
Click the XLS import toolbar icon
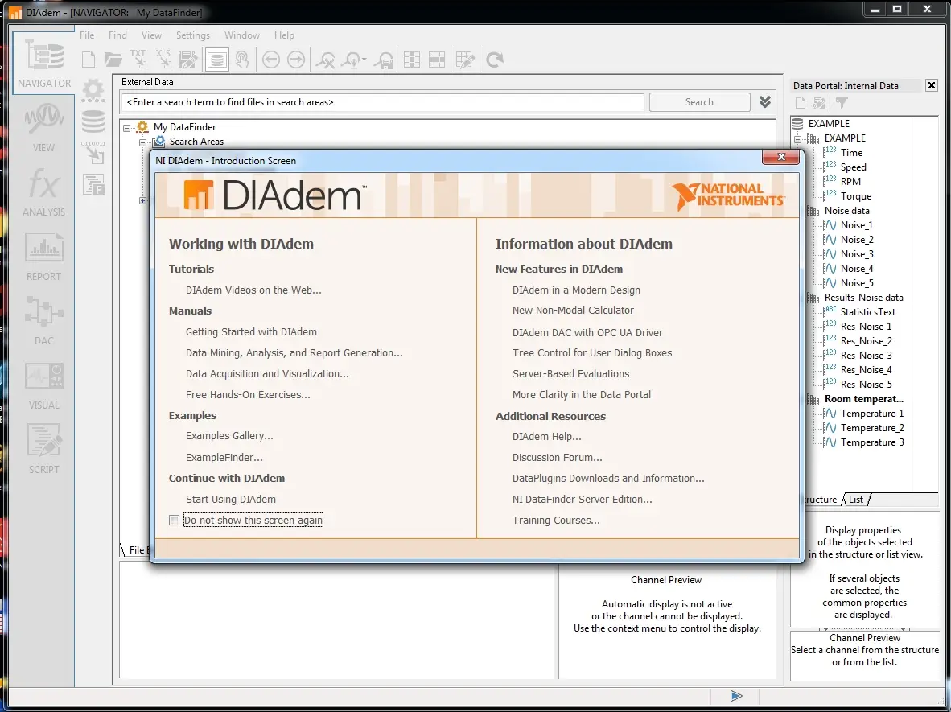click(x=163, y=59)
